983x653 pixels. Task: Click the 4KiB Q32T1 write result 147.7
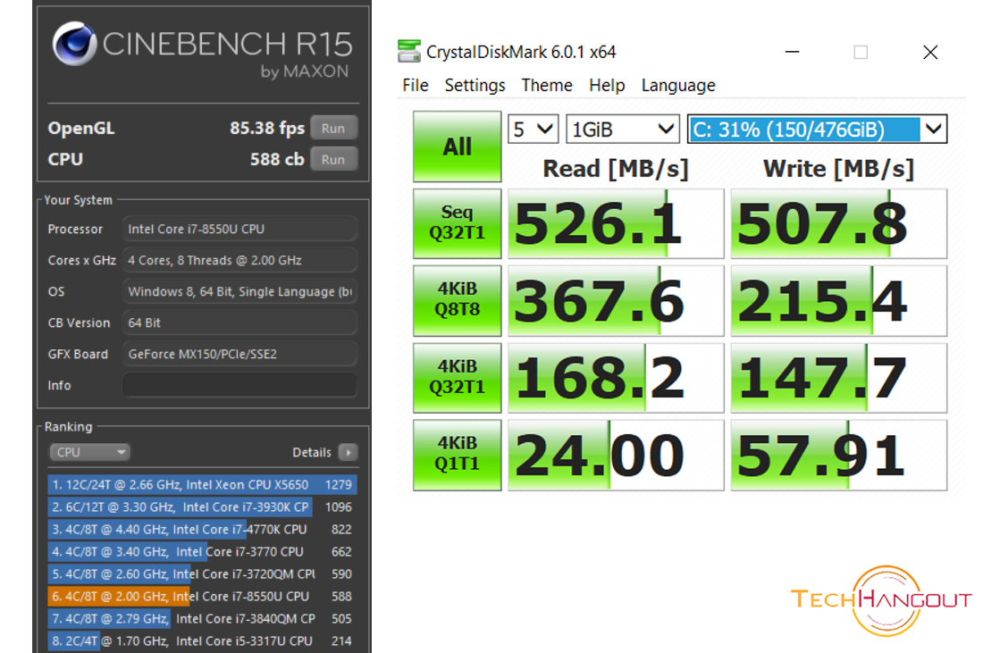[839, 377]
